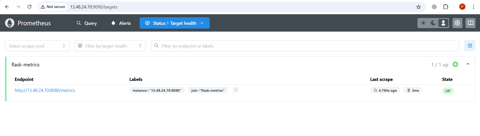Image resolution: width=480 pixels, height=136 pixels.
Task: Bookmark page with star icon
Action: [x=418, y=7]
